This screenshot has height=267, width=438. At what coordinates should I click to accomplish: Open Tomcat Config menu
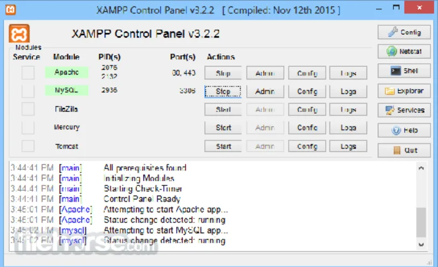coord(307,146)
